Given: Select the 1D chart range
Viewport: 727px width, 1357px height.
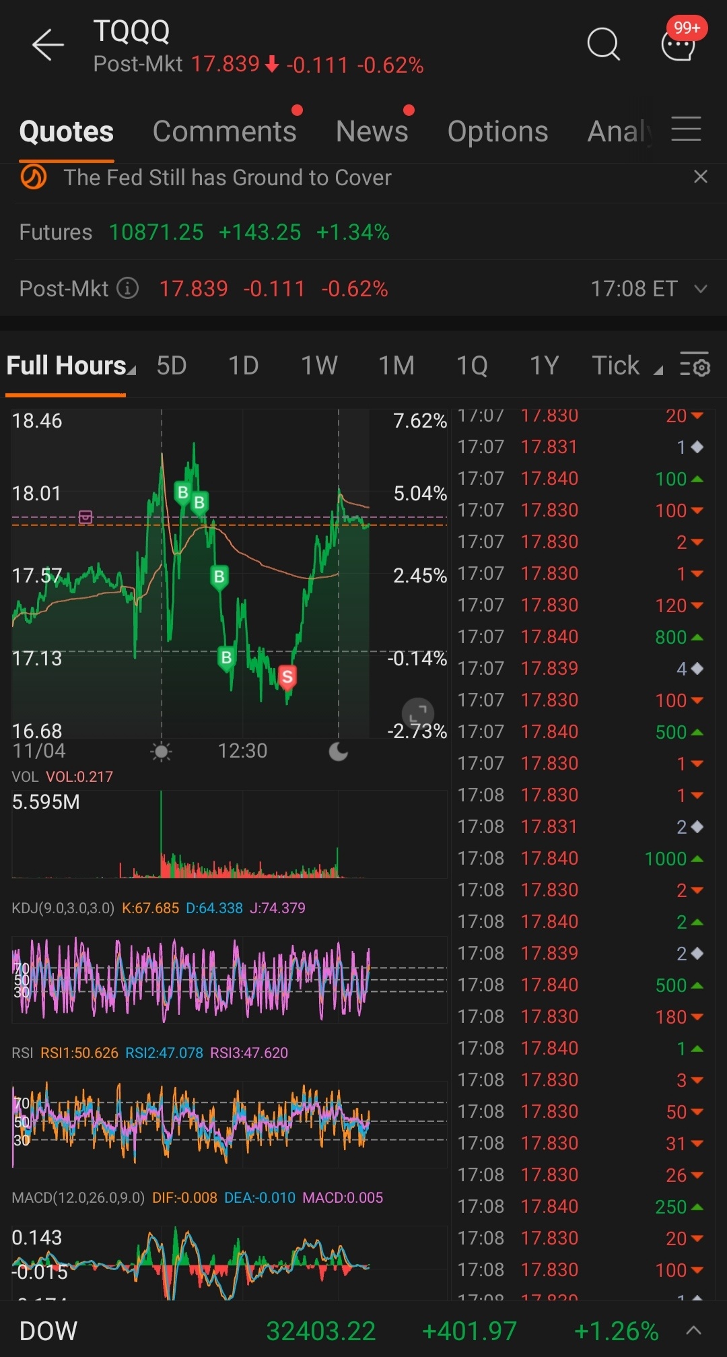Looking at the screenshot, I should coord(244,366).
